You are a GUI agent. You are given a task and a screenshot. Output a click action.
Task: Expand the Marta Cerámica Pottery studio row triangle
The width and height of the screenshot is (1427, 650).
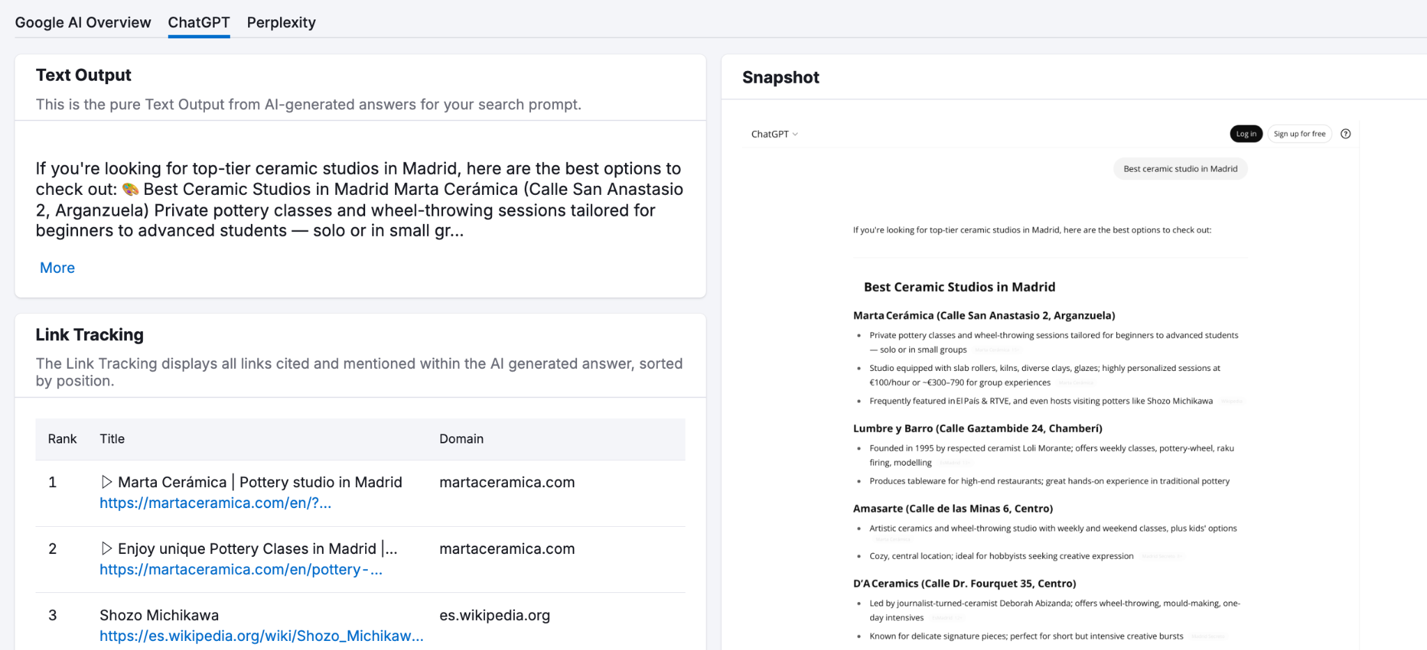click(x=107, y=482)
